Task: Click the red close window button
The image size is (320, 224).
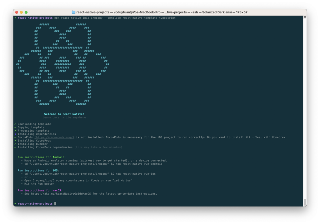Action: 17,12
